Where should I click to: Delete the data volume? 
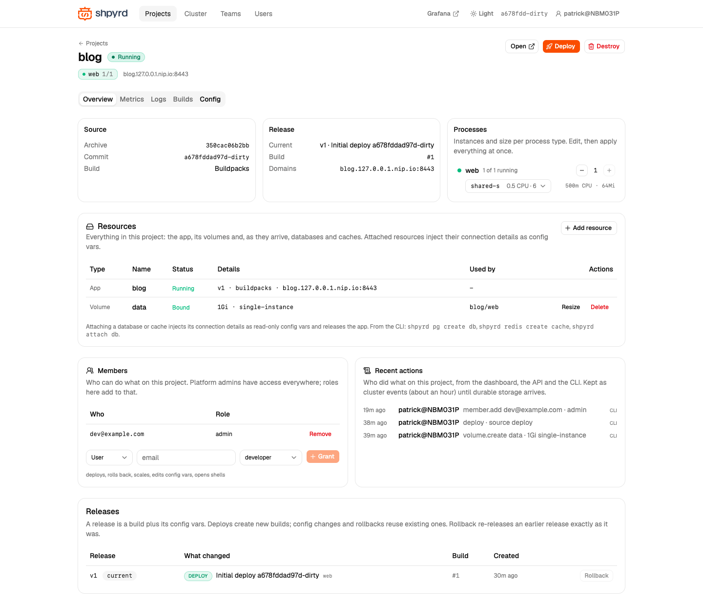click(x=600, y=307)
